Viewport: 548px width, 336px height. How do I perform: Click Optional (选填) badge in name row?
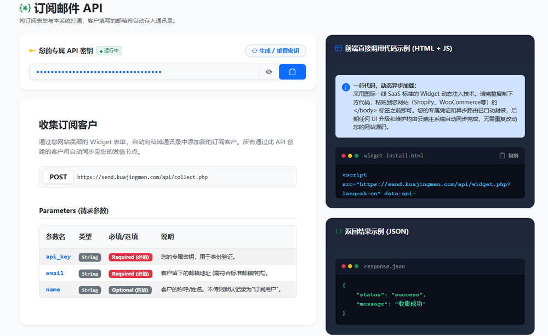tap(130, 290)
